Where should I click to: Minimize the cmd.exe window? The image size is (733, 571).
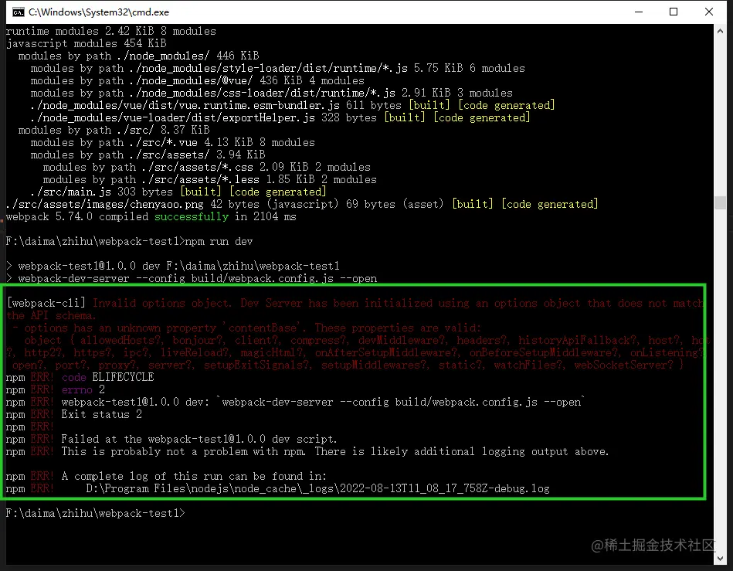(x=639, y=12)
